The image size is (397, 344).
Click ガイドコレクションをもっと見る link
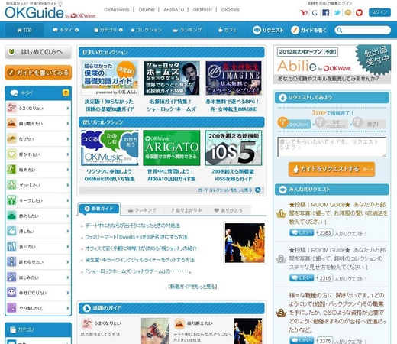(x=229, y=190)
